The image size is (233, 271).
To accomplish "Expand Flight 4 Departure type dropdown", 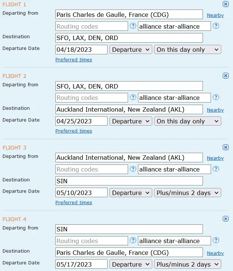I will [x=131, y=264].
